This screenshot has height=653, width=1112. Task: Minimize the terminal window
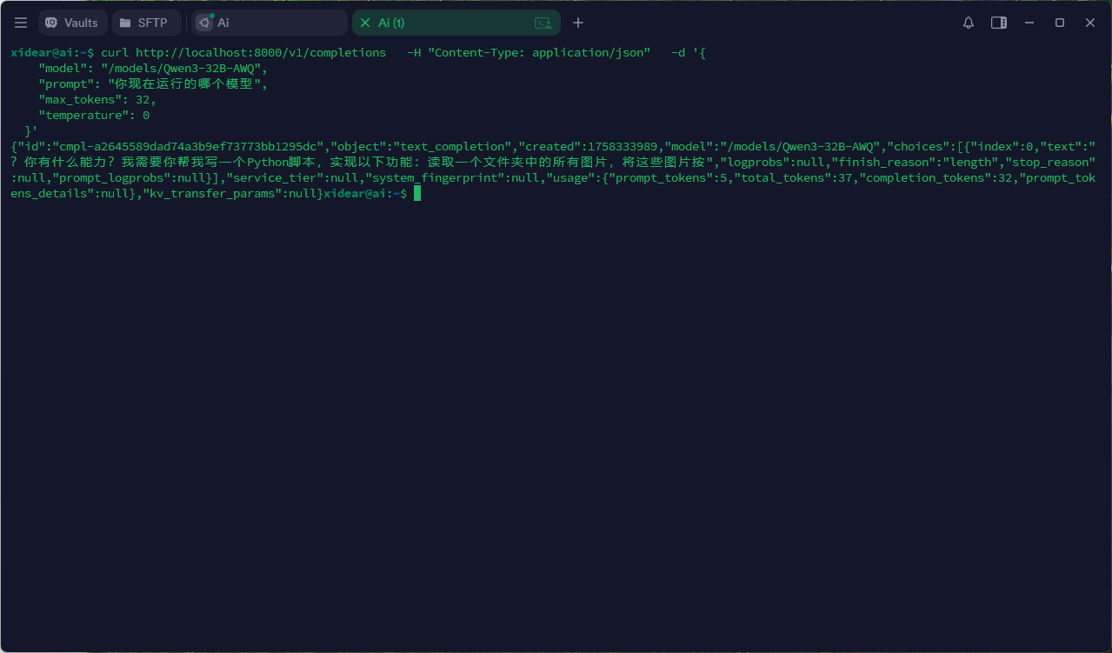tap(1029, 23)
